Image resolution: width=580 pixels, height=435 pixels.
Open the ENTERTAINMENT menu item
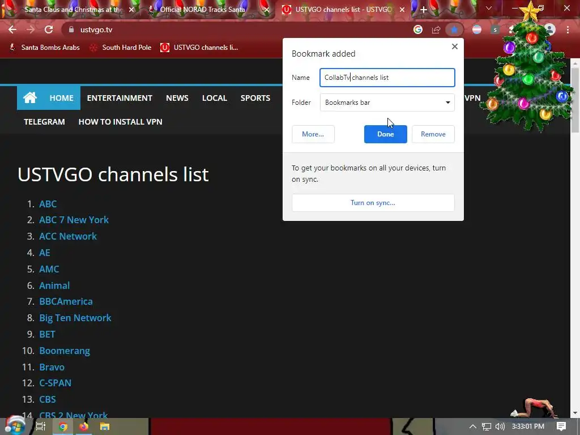click(x=120, y=98)
